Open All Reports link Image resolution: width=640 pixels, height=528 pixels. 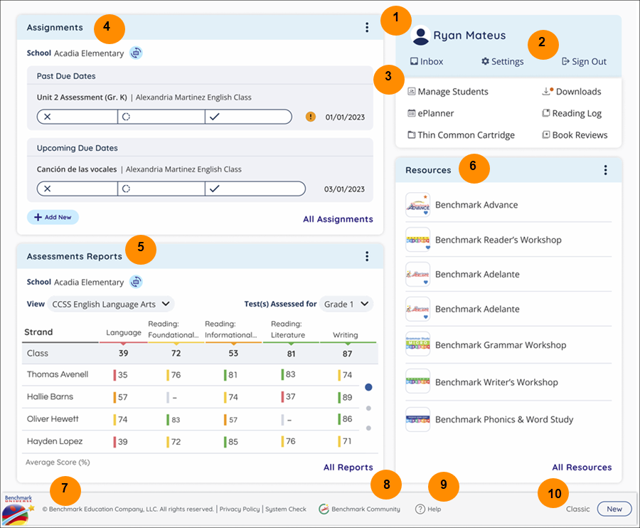348,467
